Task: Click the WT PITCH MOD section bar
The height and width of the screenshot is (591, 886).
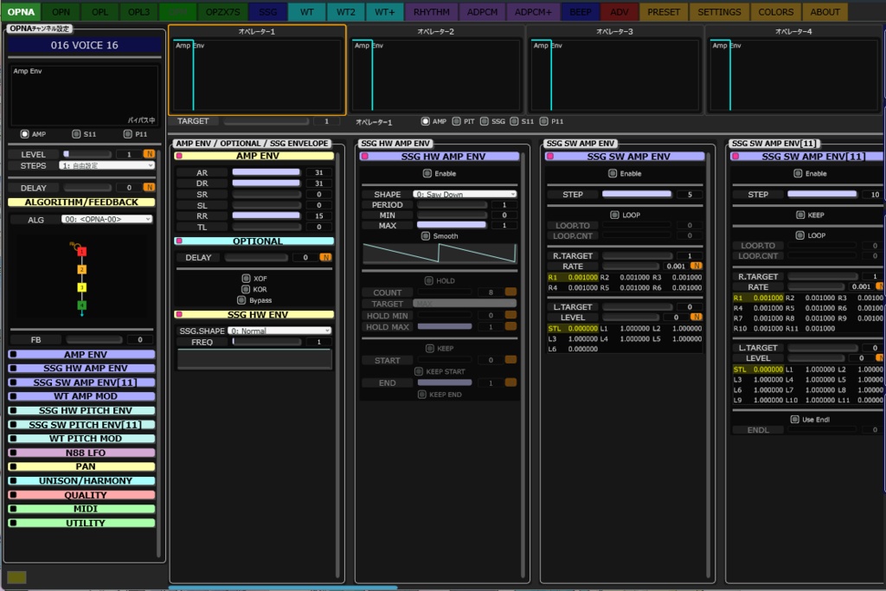Action: [x=82, y=439]
